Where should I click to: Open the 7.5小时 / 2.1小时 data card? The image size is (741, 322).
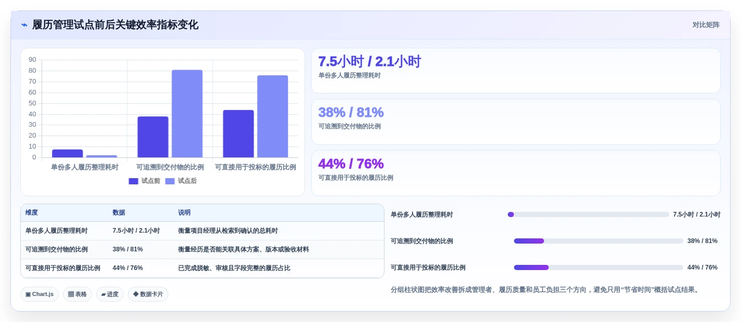(x=516, y=71)
